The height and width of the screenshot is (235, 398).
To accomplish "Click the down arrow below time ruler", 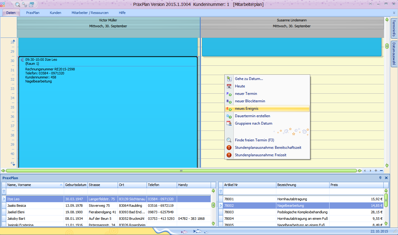I will coord(14,165).
